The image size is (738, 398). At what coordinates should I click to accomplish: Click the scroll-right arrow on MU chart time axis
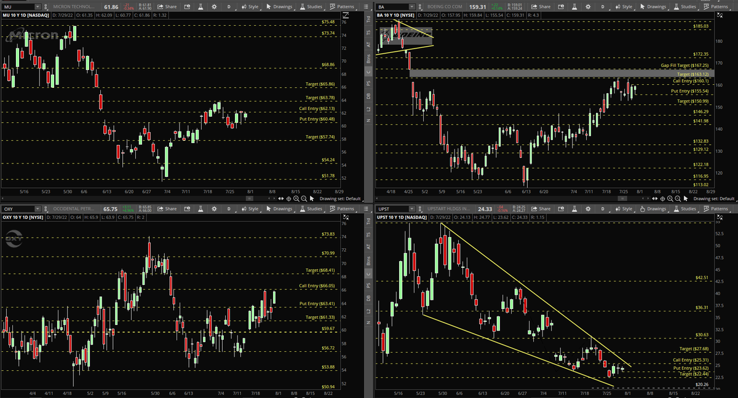point(274,198)
